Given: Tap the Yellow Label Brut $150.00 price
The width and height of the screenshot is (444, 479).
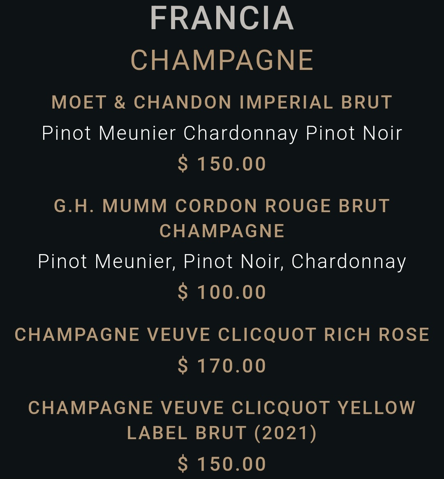Looking at the screenshot, I should coord(222,464).
